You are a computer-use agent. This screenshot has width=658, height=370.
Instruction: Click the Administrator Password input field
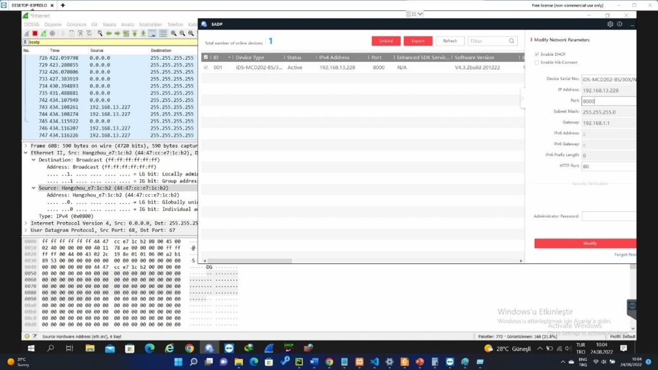point(608,216)
